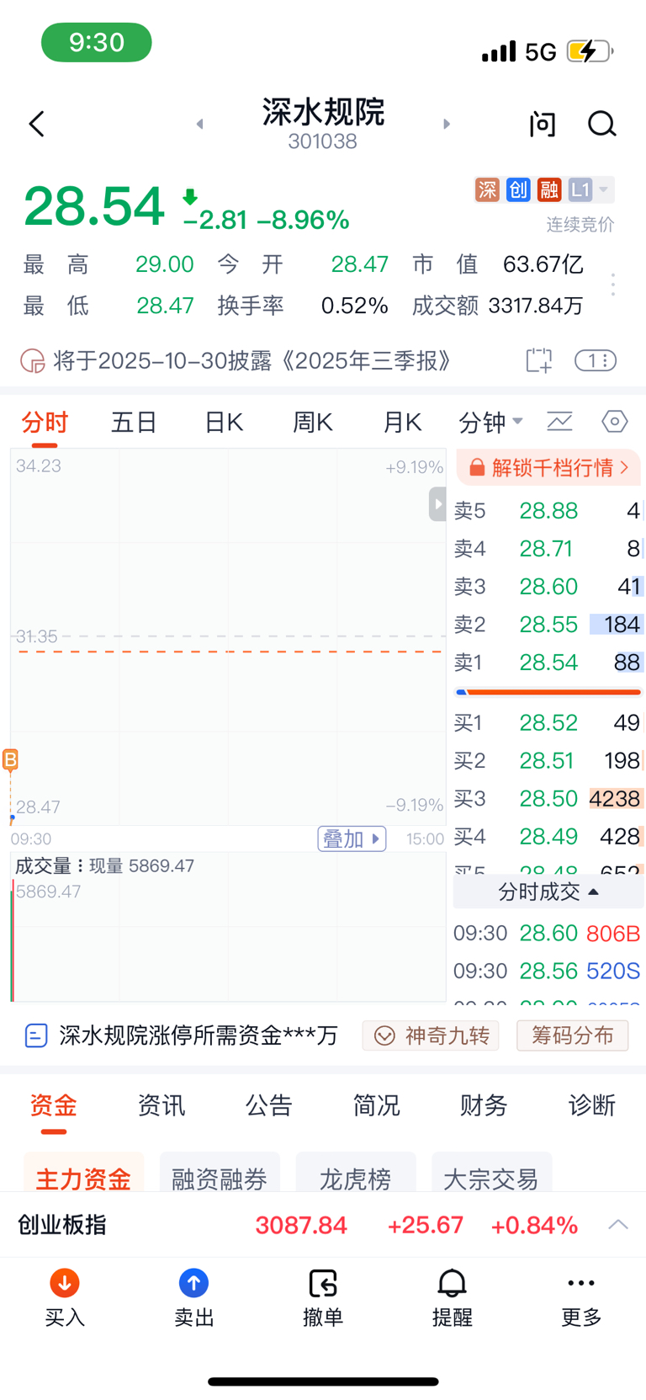Tap the indicator line-chart icon
The image size is (646, 1400).
[x=559, y=421]
